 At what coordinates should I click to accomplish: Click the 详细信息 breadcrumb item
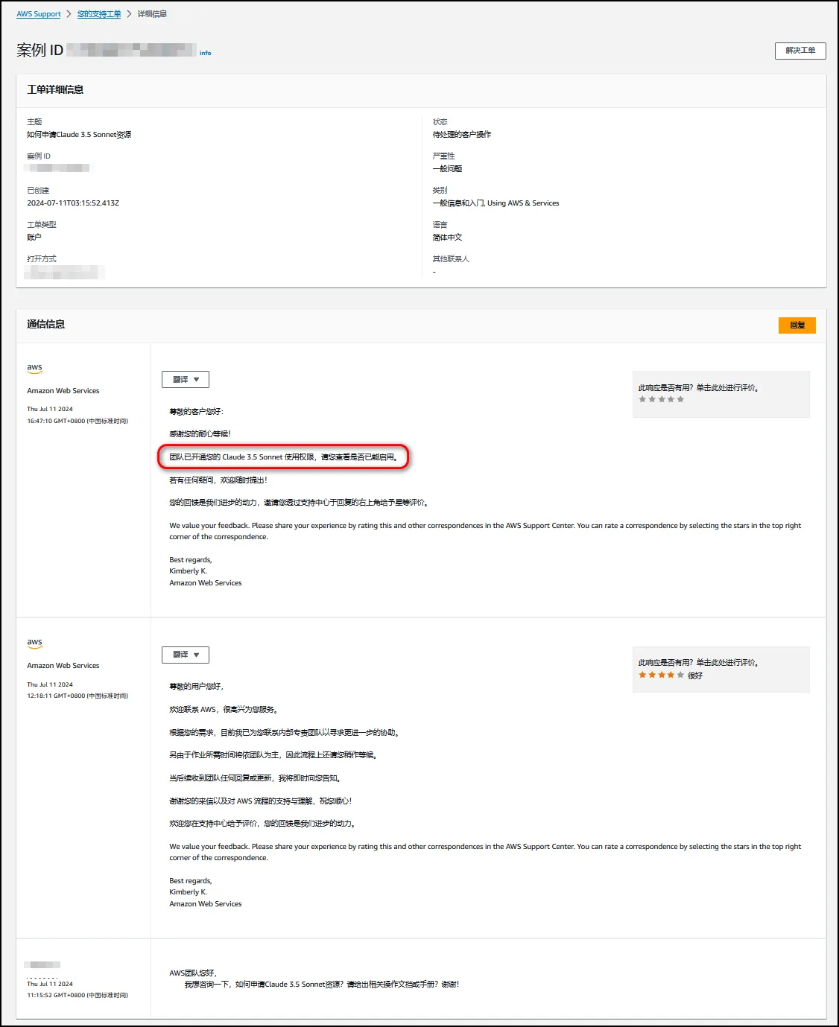tap(152, 14)
